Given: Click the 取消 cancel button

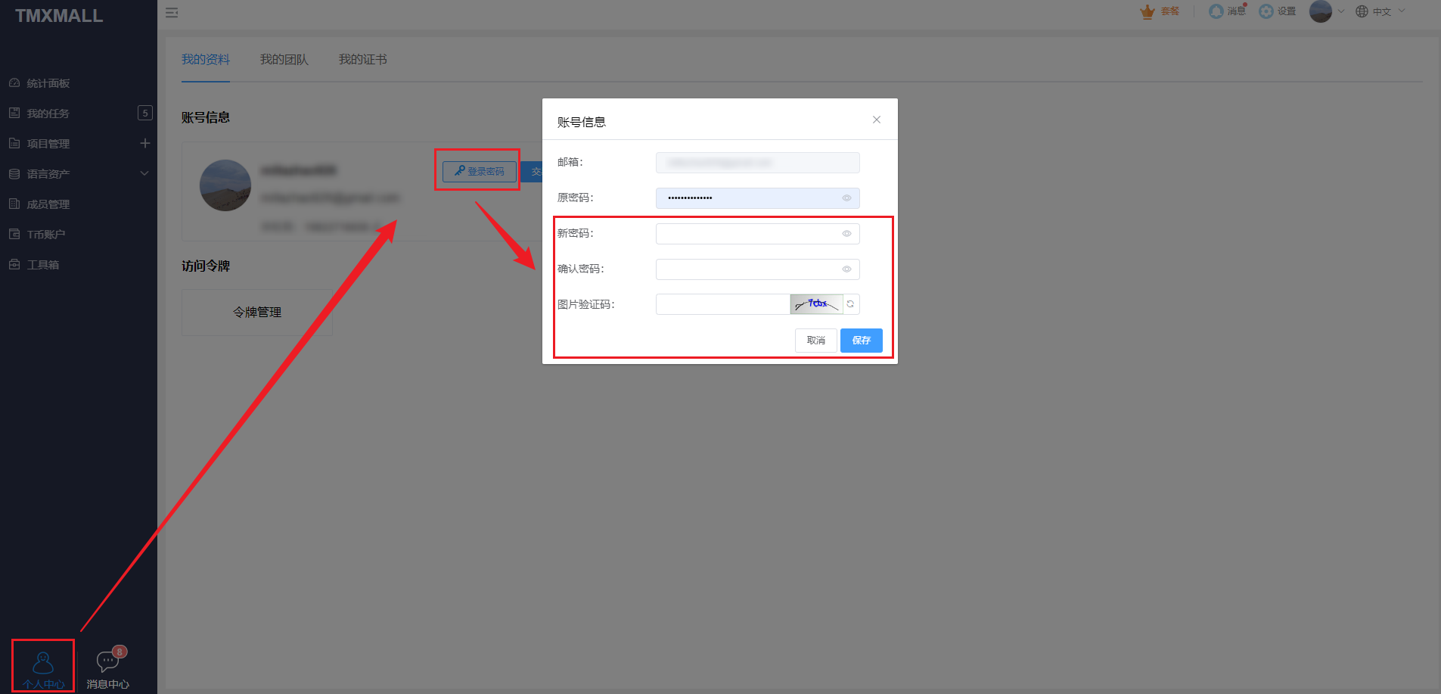Looking at the screenshot, I should [x=815, y=341].
